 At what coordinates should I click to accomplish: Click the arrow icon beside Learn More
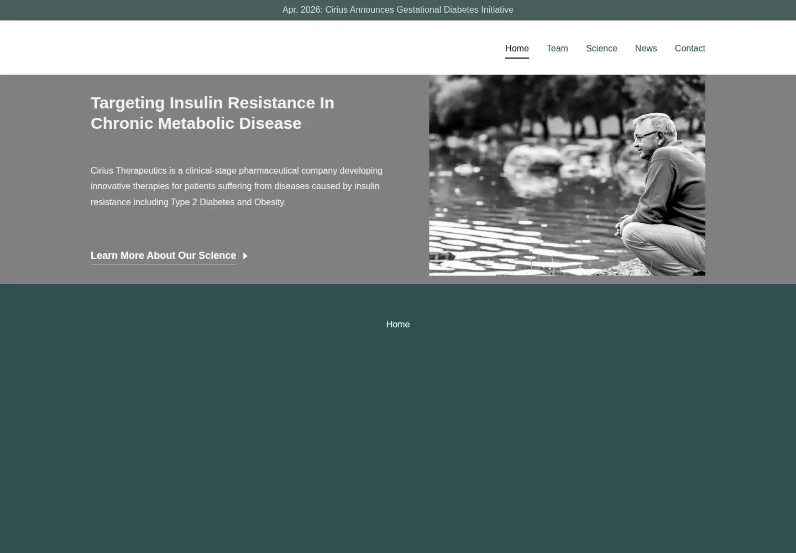pyautogui.click(x=245, y=256)
